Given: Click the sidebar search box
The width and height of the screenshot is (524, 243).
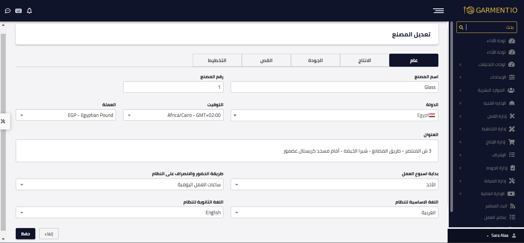Looking at the screenshot, I should [487, 27].
